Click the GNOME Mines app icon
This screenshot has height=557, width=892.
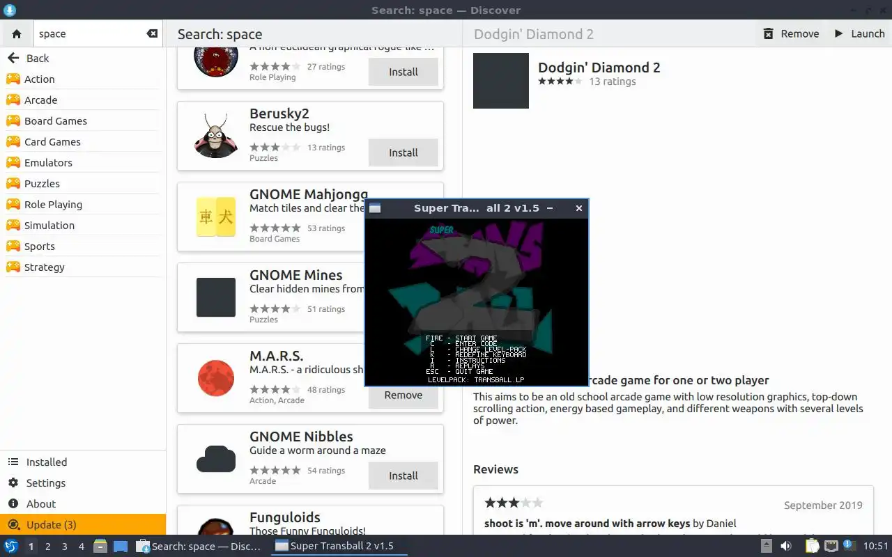216,297
